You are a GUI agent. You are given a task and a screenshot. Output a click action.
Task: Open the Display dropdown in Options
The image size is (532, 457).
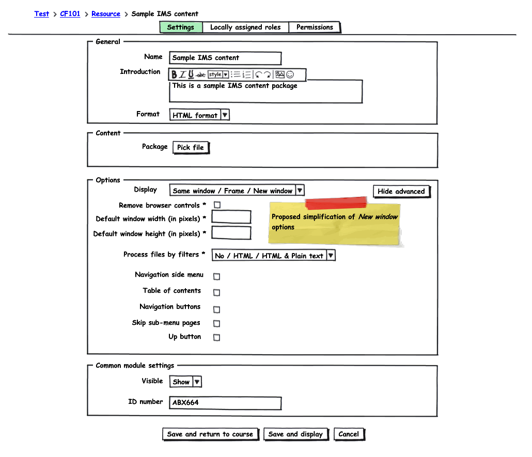[237, 191]
